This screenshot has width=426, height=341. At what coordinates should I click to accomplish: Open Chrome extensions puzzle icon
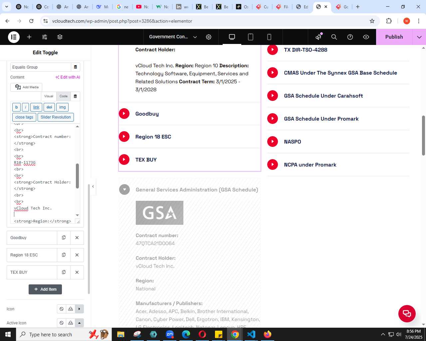click(389, 21)
